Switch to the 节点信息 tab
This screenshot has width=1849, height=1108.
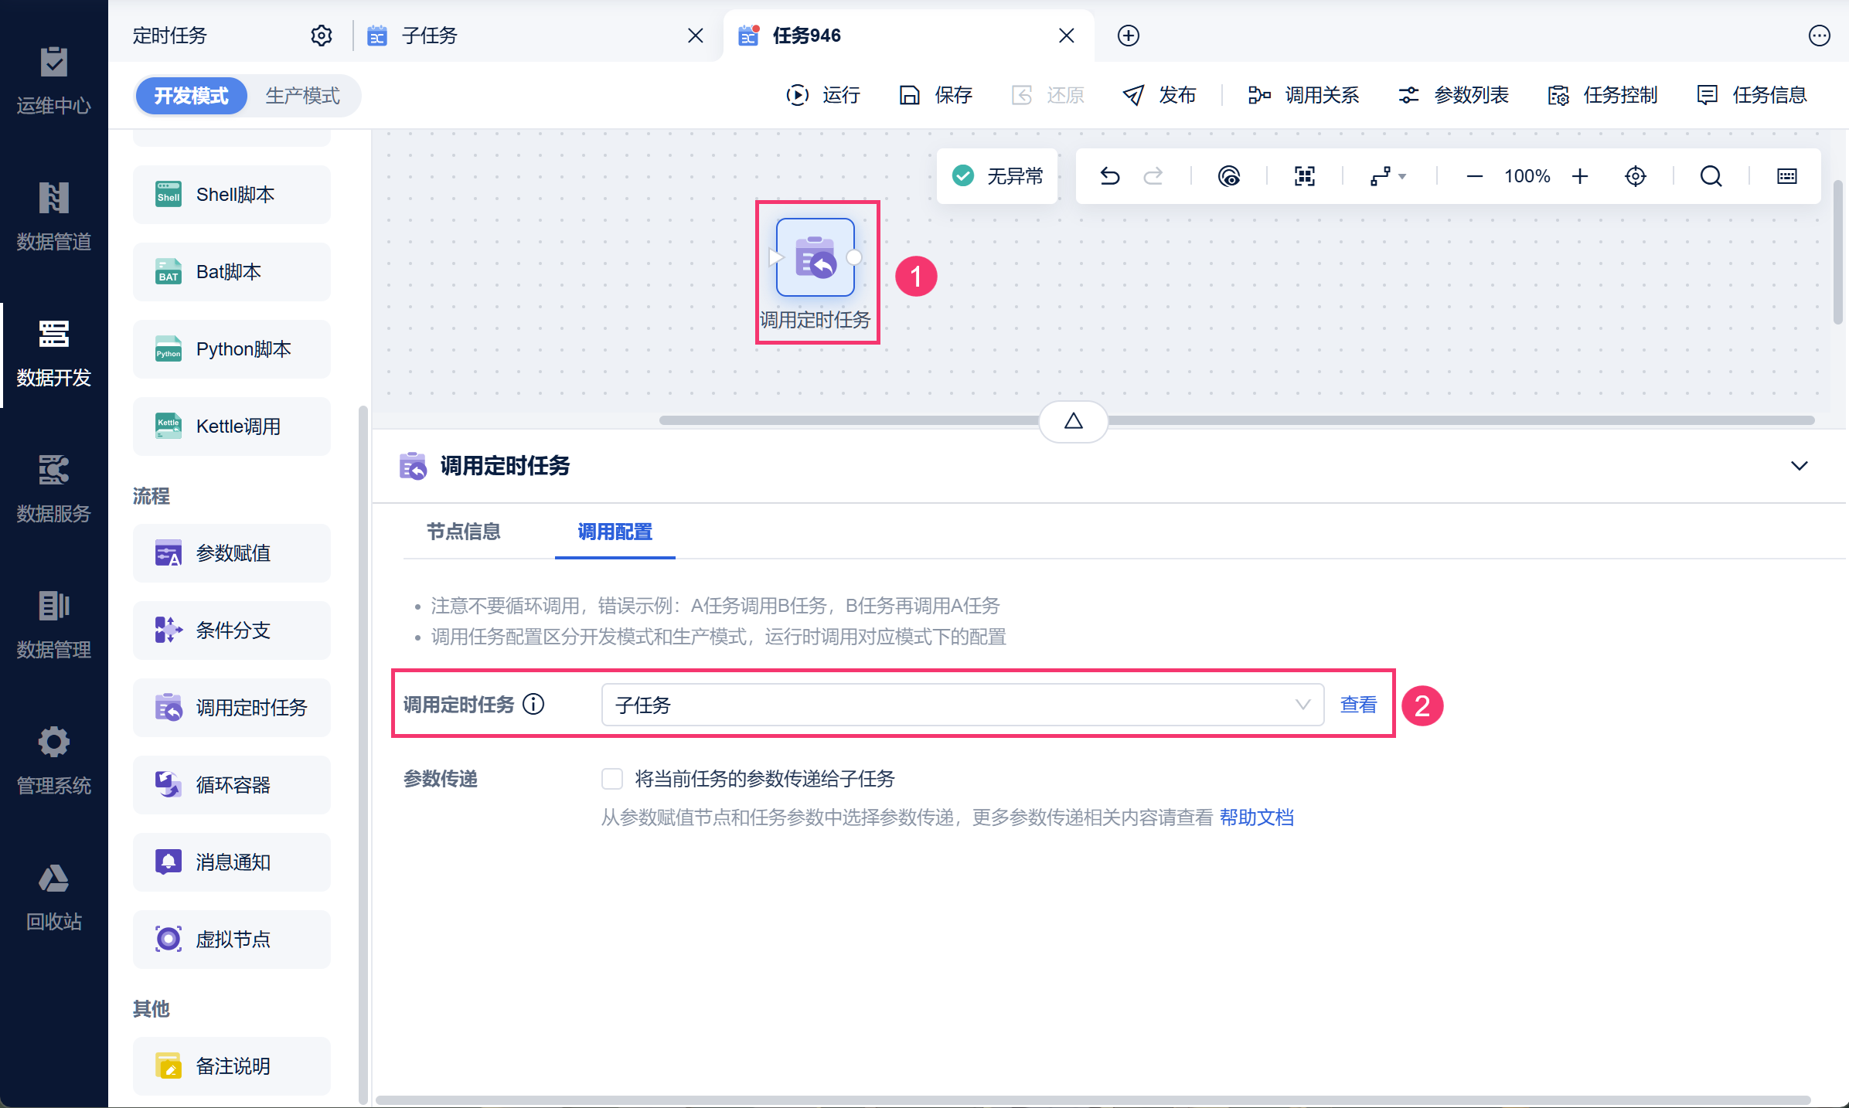click(463, 532)
